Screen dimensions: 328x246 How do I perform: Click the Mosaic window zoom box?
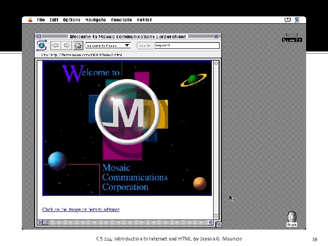tap(216, 36)
